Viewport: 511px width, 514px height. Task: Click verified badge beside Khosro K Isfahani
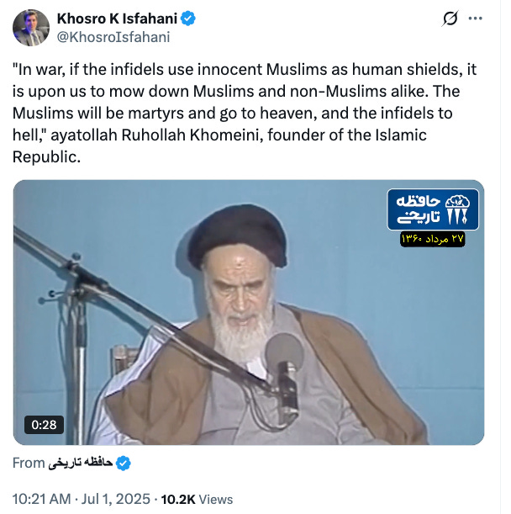point(188,19)
